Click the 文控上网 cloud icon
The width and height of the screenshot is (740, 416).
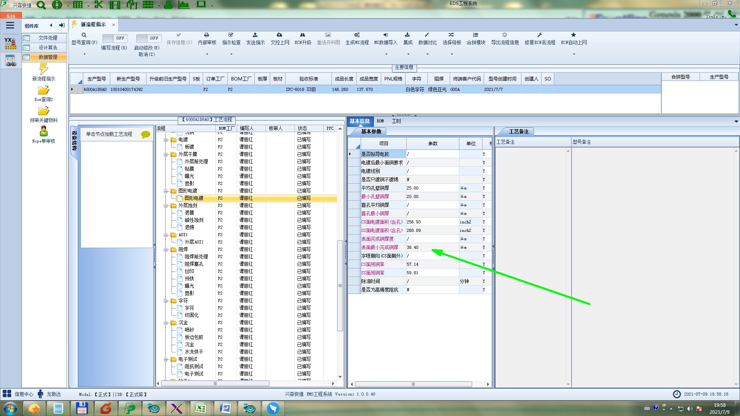[279, 35]
